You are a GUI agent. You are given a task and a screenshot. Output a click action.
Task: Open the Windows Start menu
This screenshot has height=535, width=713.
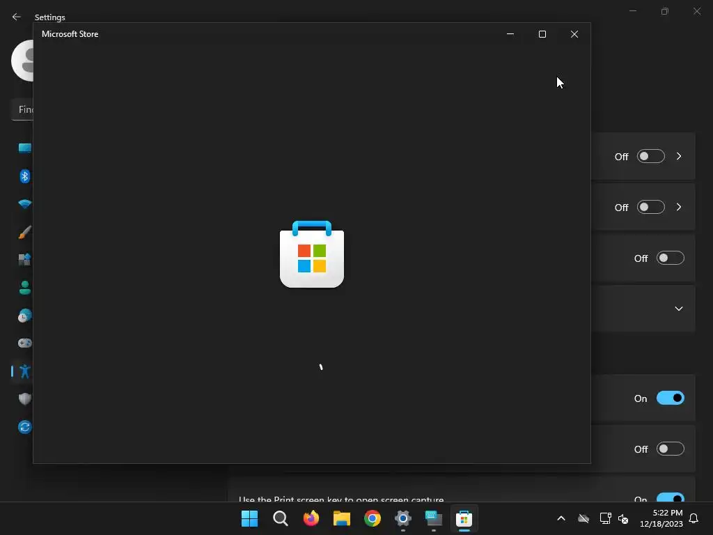(250, 518)
